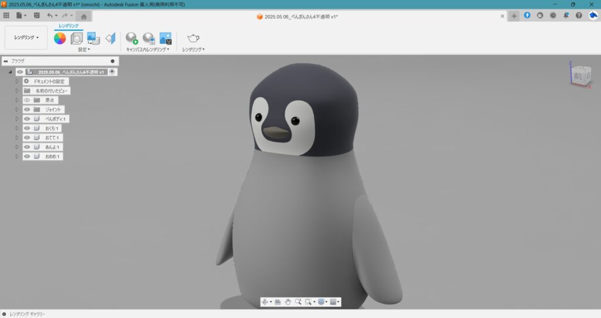
Task: Open the Appearance color wheel tool
Action: tap(60, 39)
